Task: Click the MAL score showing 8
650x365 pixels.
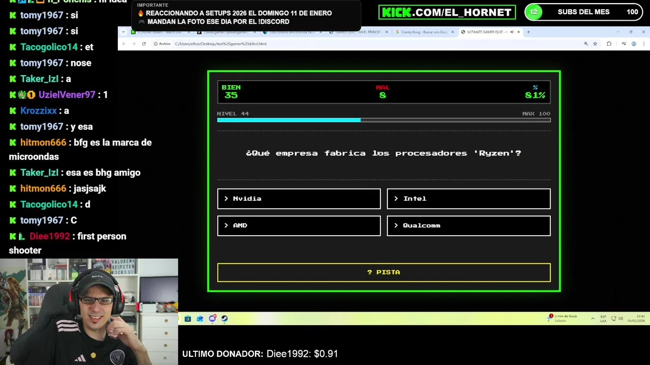Action: coord(382,92)
